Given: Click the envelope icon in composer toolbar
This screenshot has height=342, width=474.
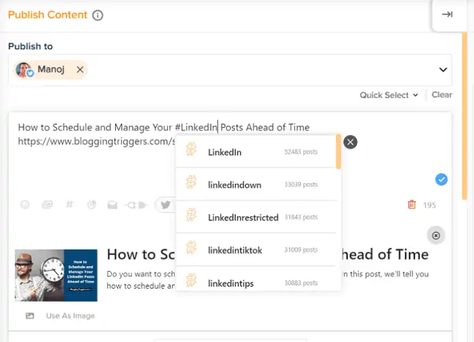Looking at the screenshot, I should coord(112,205).
